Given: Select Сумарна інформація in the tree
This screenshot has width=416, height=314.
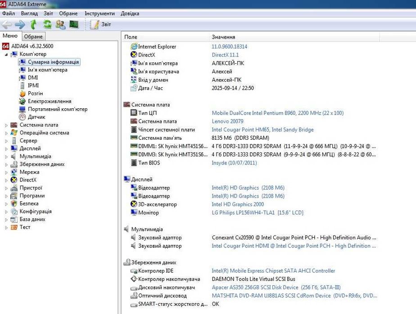Looking at the screenshot, I should pyautogui.click(x=49, y=62).
